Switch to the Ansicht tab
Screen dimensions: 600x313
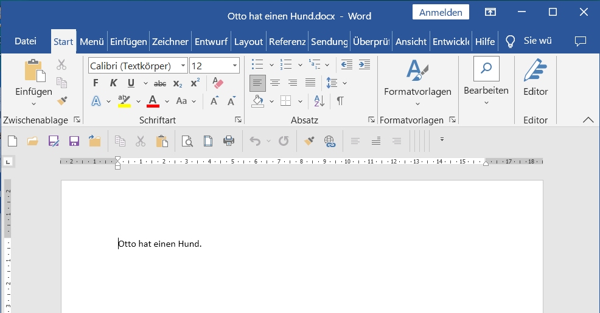click(x=411, y=42)
